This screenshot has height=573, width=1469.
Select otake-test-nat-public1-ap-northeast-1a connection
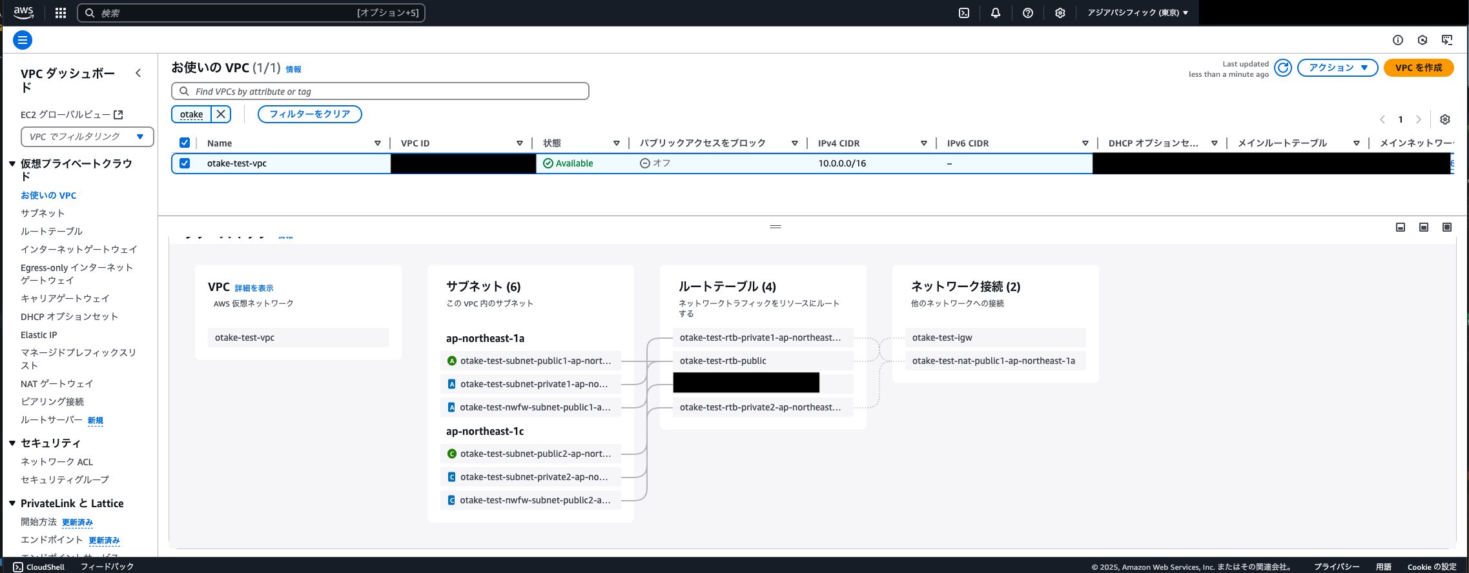click(996, 361)
